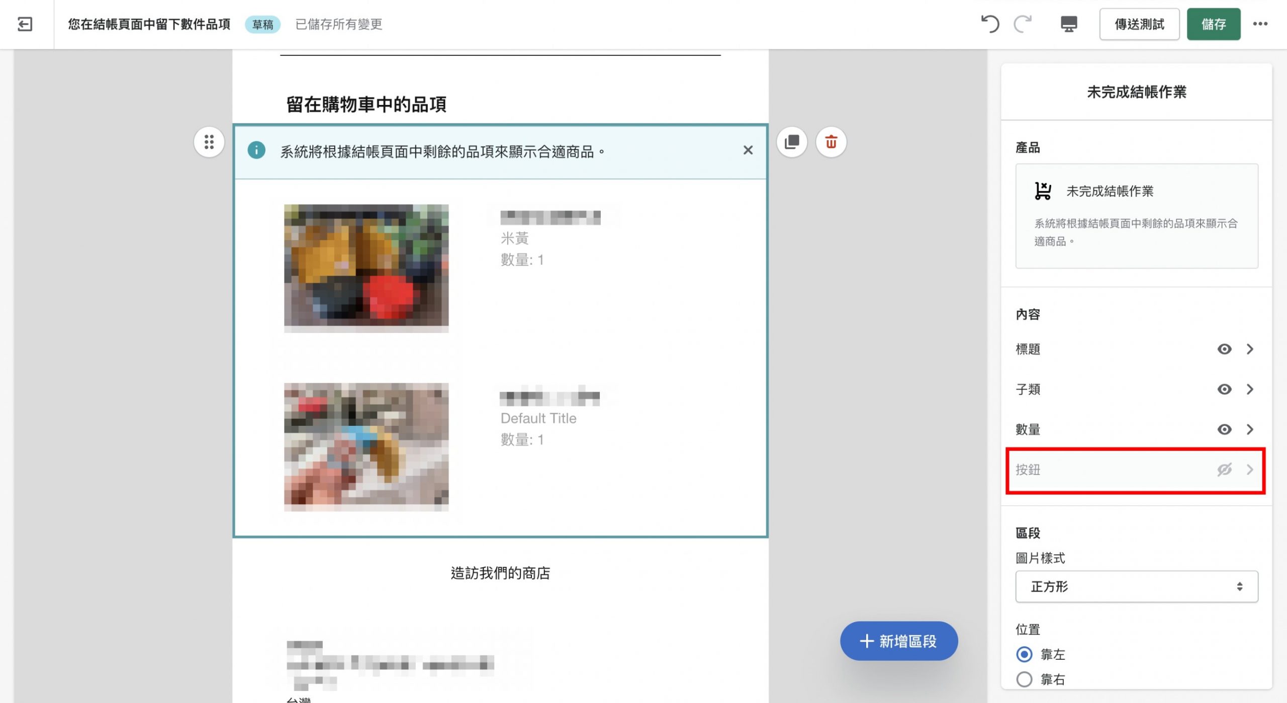Open the three-dot more options menu
Viewport: 1287px width, 703px height.
point(1260,24)
